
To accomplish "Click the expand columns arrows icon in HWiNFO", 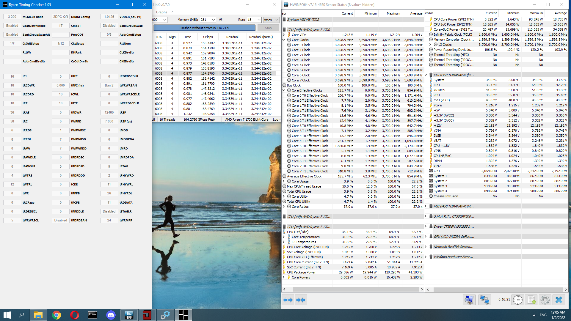I will pos(288,300).
